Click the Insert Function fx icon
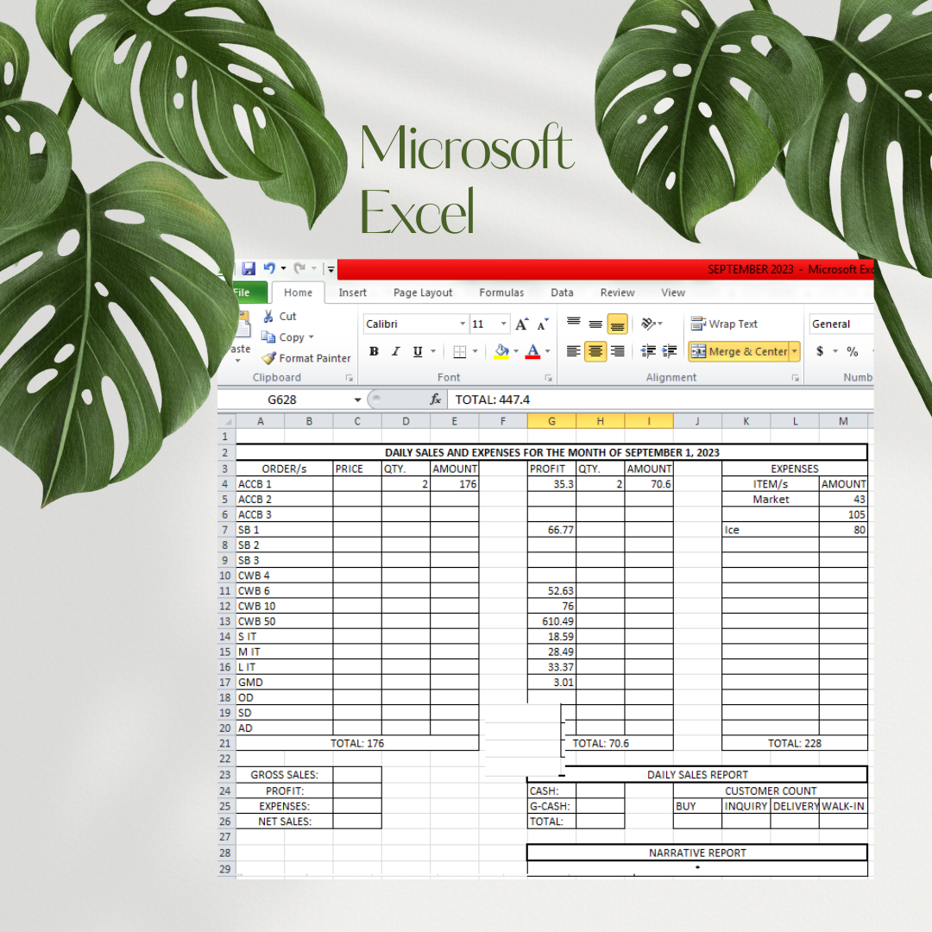Viewport: 932px width, 932px height. 436,400
